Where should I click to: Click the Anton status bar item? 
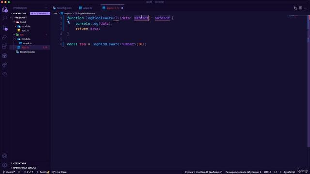[x=43, y=172]
